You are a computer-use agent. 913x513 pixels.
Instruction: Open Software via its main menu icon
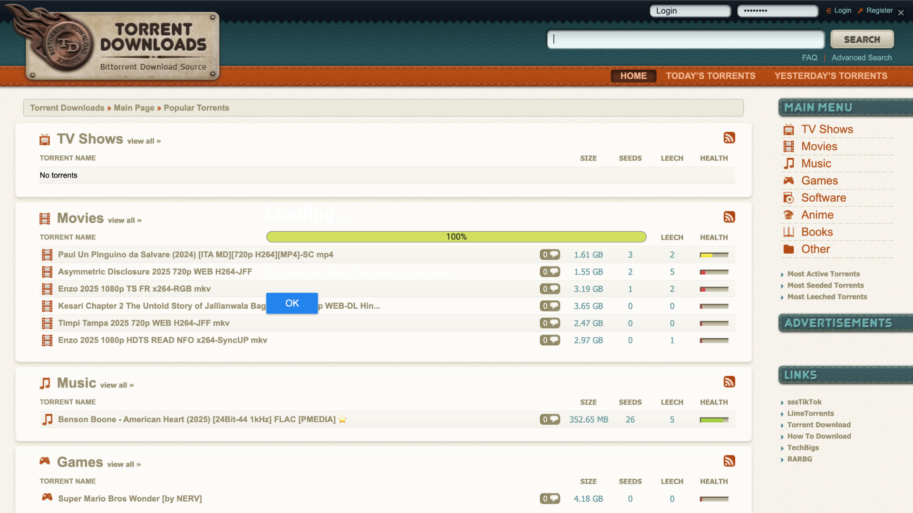tap(789, 198)
